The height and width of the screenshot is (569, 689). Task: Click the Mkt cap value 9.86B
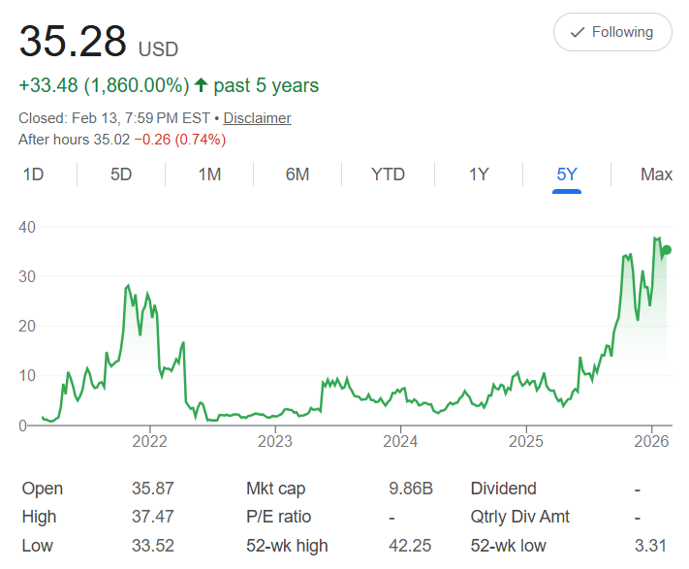tap(410, 489)
